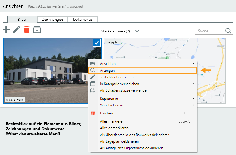The width and height of the screenshot is (236, 155).
Task: Switch to the Dokumente tab
Action: (82, 20)
